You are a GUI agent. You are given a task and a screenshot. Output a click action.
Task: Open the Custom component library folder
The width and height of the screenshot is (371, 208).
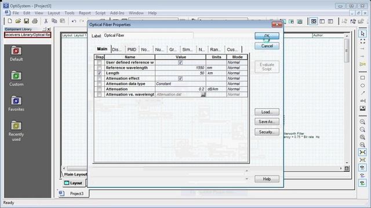coord(16,79)
